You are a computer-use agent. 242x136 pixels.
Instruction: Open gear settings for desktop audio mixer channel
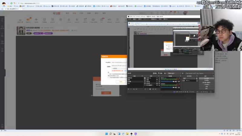(179, 87)
